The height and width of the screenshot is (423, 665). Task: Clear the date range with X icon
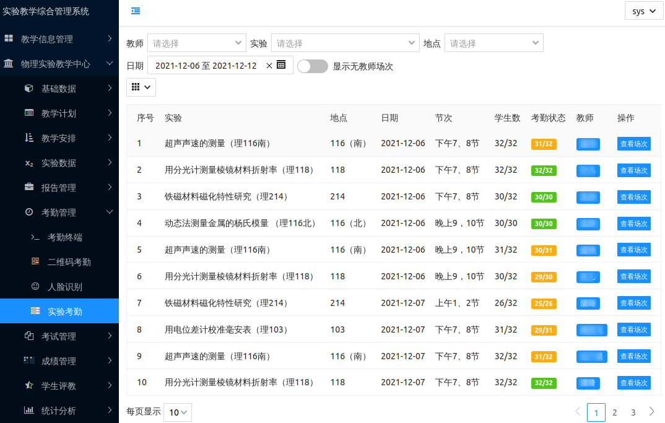pos(269,66)
